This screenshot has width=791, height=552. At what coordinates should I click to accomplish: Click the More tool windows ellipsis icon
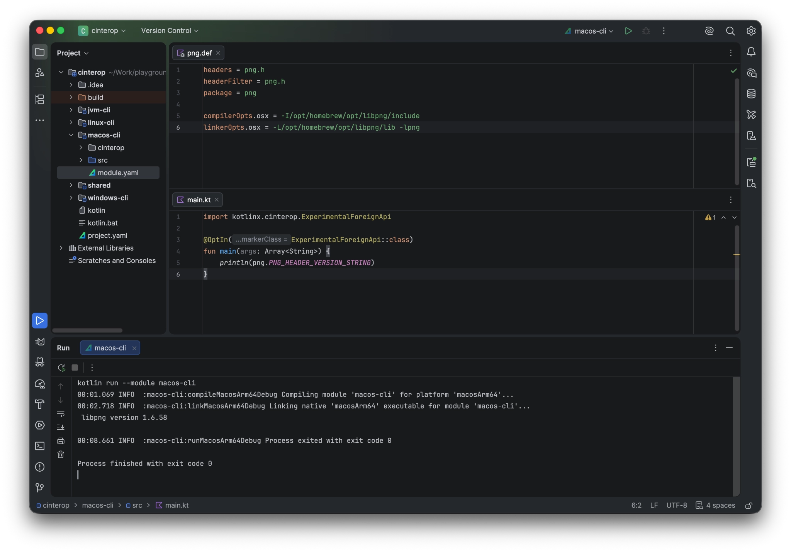coord(40,120)
